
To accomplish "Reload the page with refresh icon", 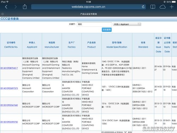I will pyautogui.click(x=143, y=7).
